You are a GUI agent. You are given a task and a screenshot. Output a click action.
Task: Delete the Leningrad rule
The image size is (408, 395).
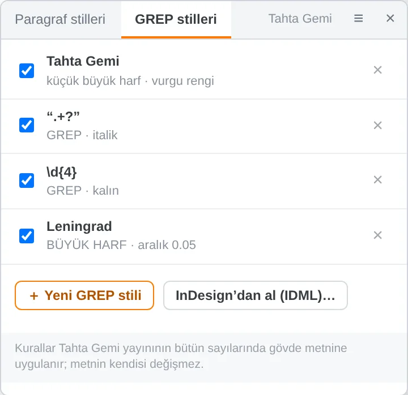[x=377, y=235]
